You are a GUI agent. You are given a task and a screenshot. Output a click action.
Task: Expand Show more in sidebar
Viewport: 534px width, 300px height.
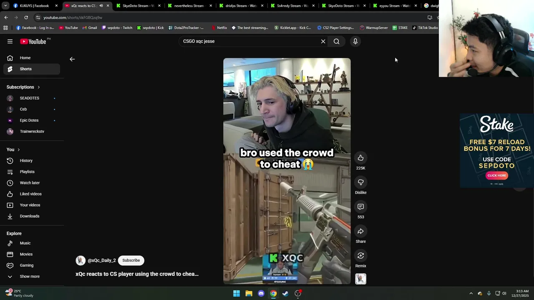pos(32,276)
